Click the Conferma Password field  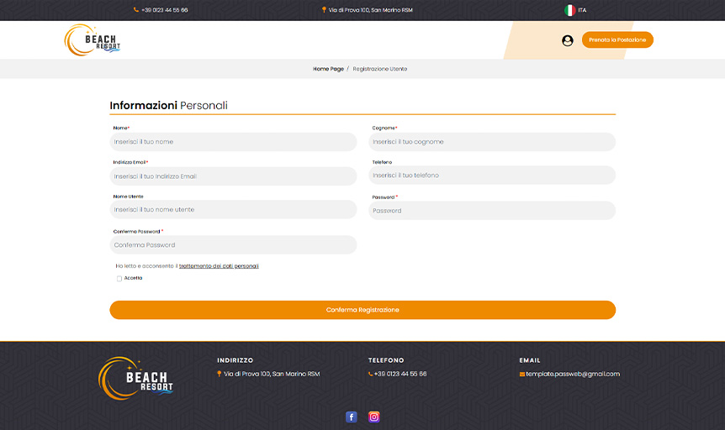pyautogui.click(x=233, y=245)
